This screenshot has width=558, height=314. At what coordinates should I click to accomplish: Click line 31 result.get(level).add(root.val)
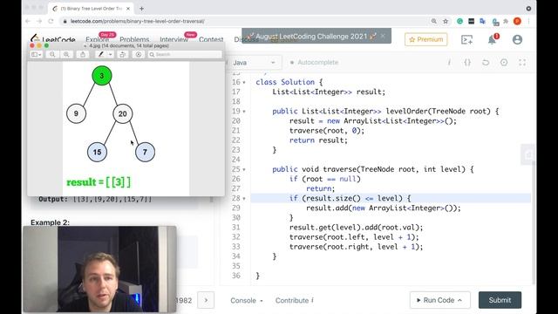(x=357, y=228)
